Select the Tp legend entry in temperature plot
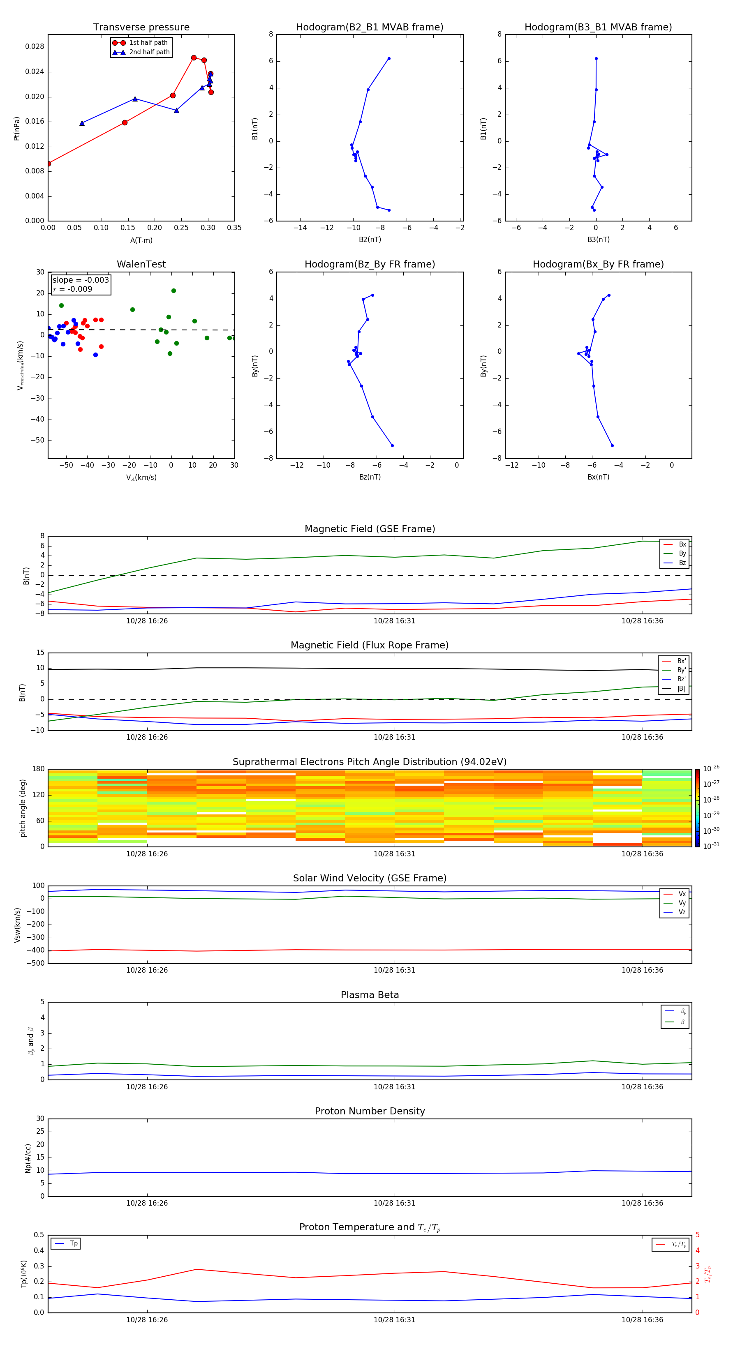Viewport: 740px width, 1356px height. (66, 1243)
